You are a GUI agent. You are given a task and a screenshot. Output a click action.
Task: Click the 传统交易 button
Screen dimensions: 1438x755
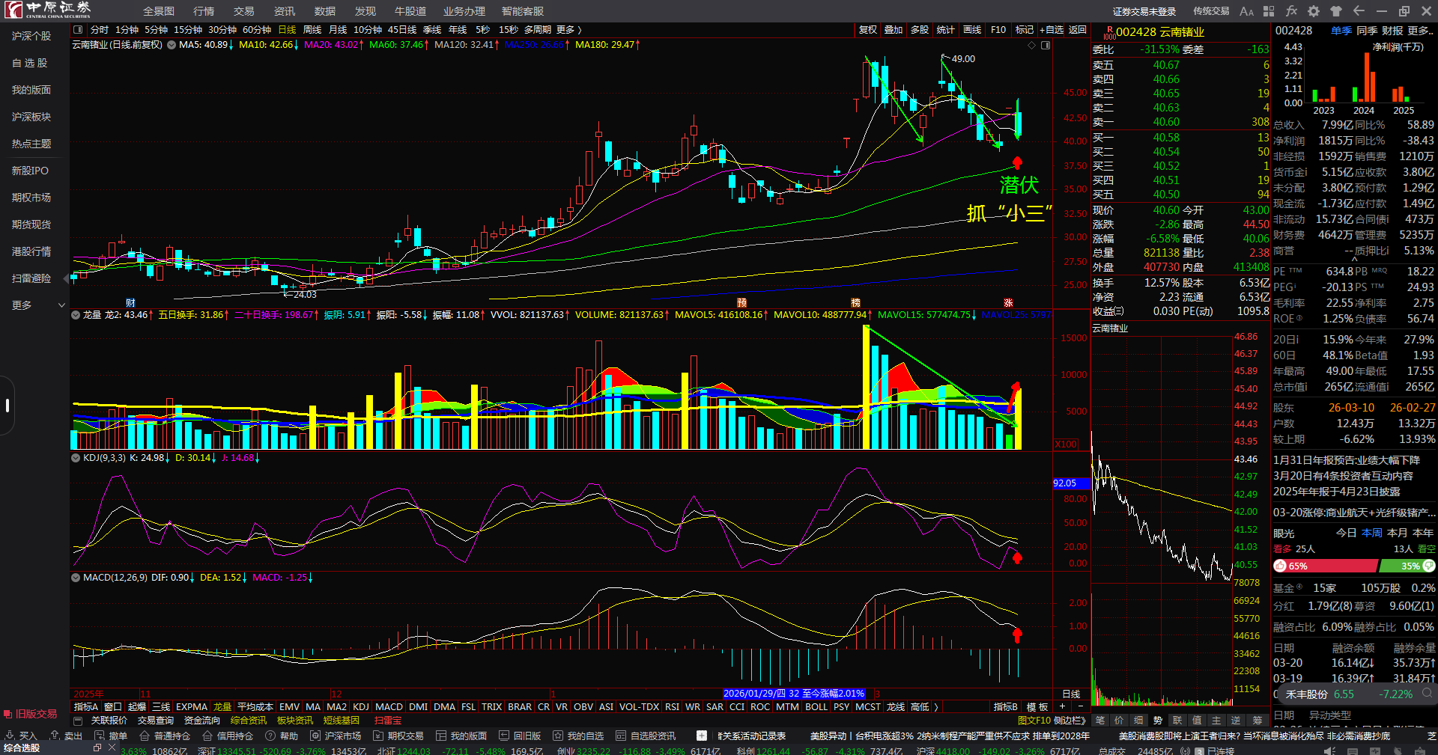(1211, 11)
